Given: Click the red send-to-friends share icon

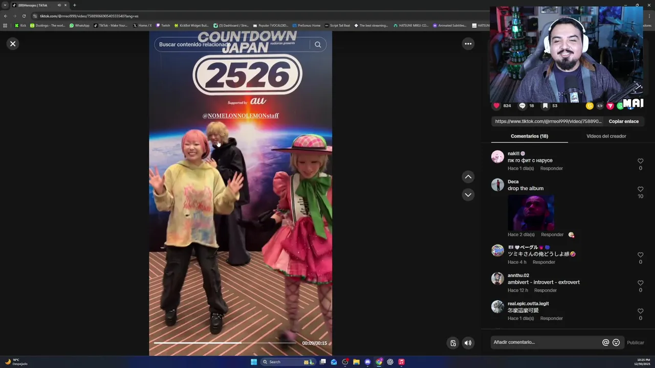Looking at the screenshot, I should tap(610, 106).
